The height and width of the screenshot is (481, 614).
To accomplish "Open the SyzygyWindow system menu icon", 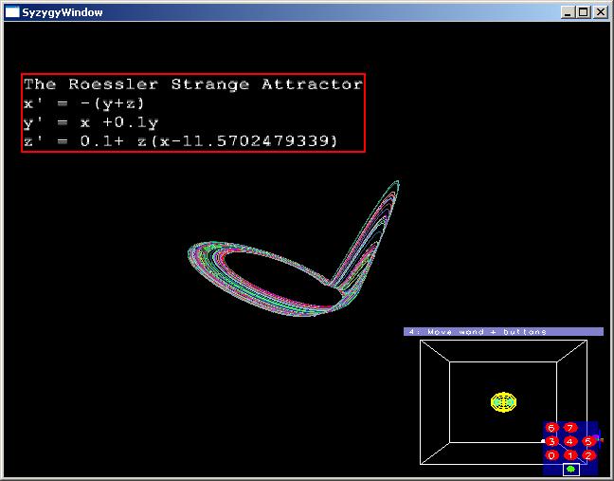I will [x=12, y=12].
